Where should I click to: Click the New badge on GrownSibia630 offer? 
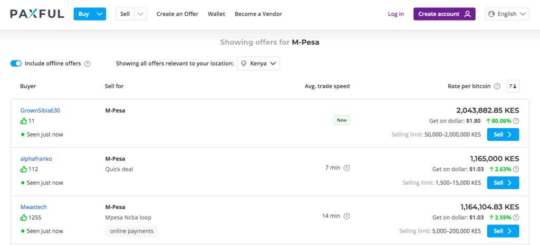pyautogui.click(x=342, y=120)
